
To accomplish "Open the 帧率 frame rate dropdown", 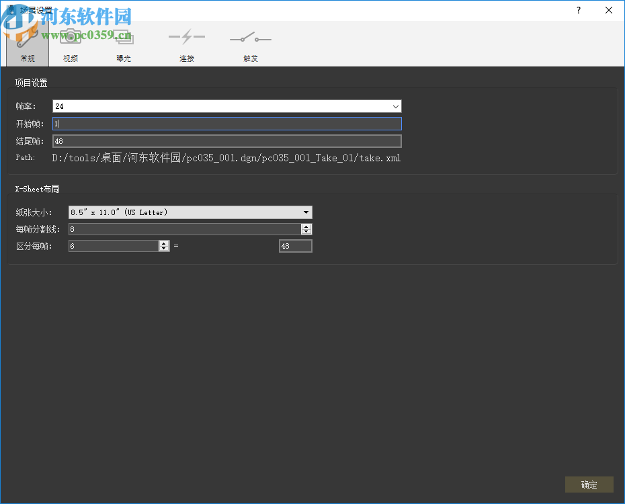I will (x=396, y=106).
